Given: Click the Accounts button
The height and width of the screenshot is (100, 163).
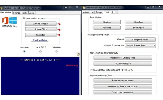Looking at the screenshot, I should point(107,28).
